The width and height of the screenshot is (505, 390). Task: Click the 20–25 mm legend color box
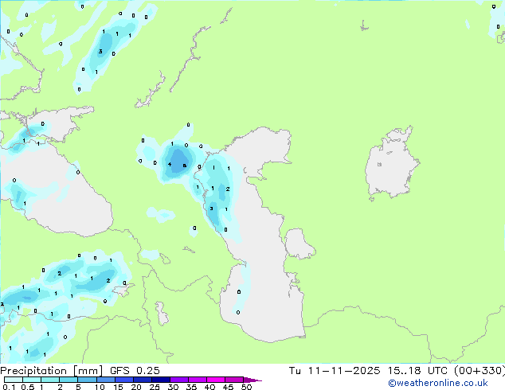[x=142, y=380]
